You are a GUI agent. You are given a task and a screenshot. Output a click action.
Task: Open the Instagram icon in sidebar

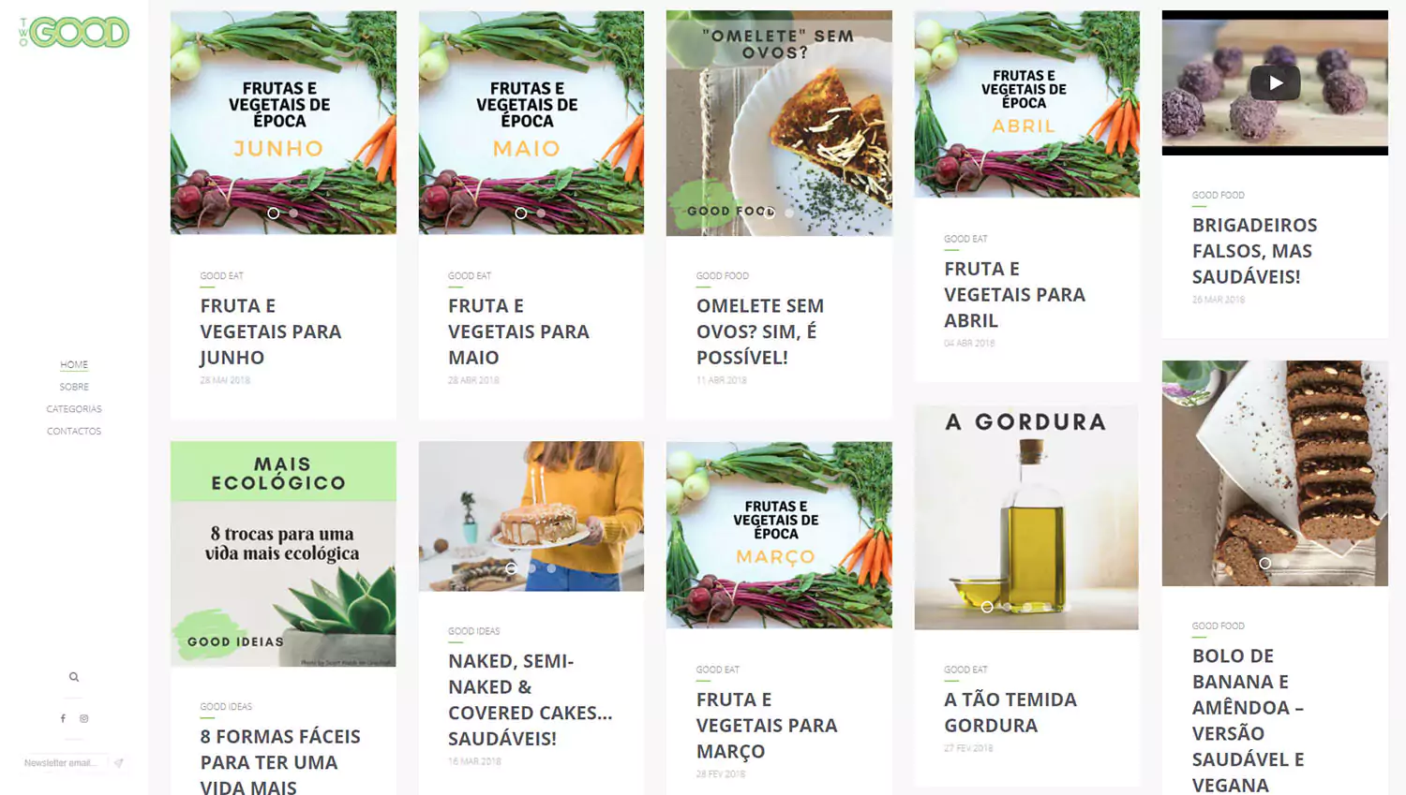84,719
